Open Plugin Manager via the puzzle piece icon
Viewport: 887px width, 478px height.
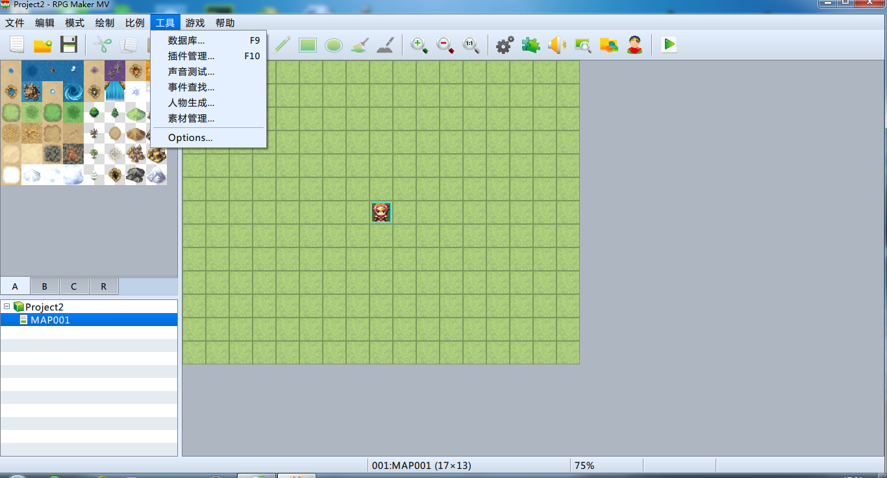click(x=531, y=45)
